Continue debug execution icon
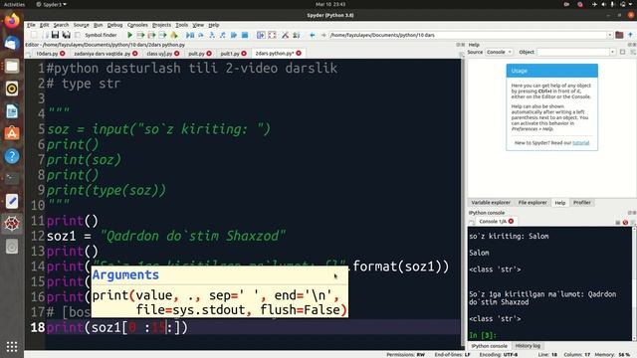Screen dimensions: 637x358 [234, 36]
